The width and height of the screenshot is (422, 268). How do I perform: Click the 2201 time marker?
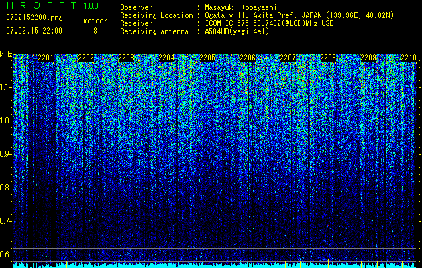pyautogui.click(x=46, y=58)
